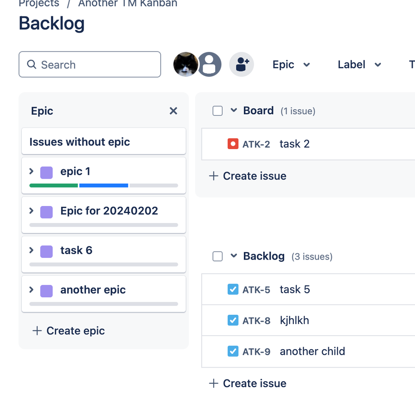415x412 pixels.
Task: Open the Projects breadcrumb link
Action: pyautogui.click(x=39, y=3)
